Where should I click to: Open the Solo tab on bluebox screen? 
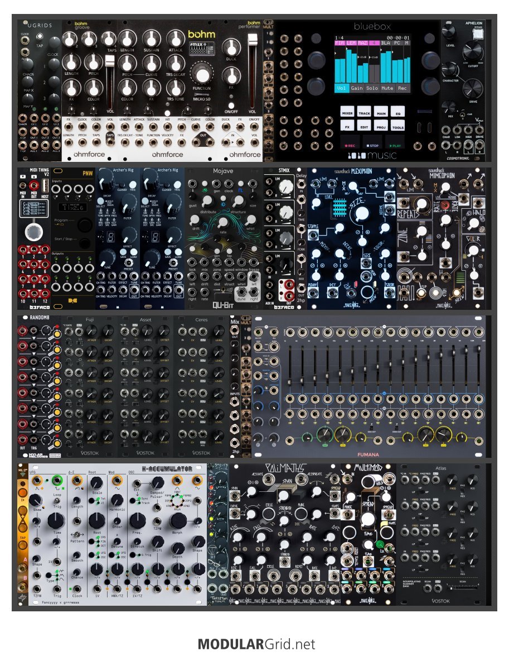point(371,88)
